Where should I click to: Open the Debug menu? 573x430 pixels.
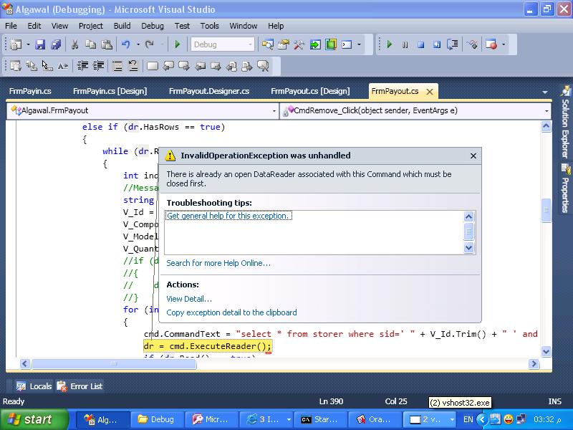coord(153,26)
